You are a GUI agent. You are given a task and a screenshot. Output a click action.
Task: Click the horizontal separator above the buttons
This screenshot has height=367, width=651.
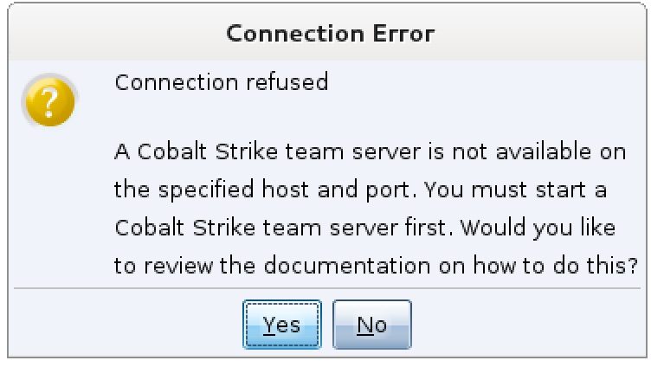(x=329, y=288)
